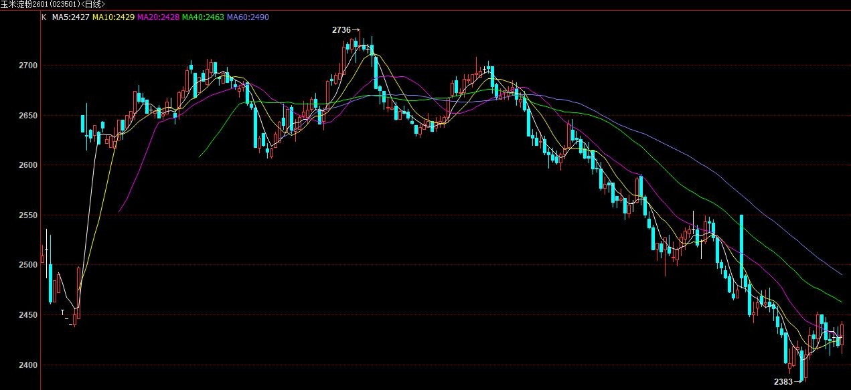Select the white MA5:2427 indicator label
The width and height of the screenshot is (851, 390).
[70, 17]
